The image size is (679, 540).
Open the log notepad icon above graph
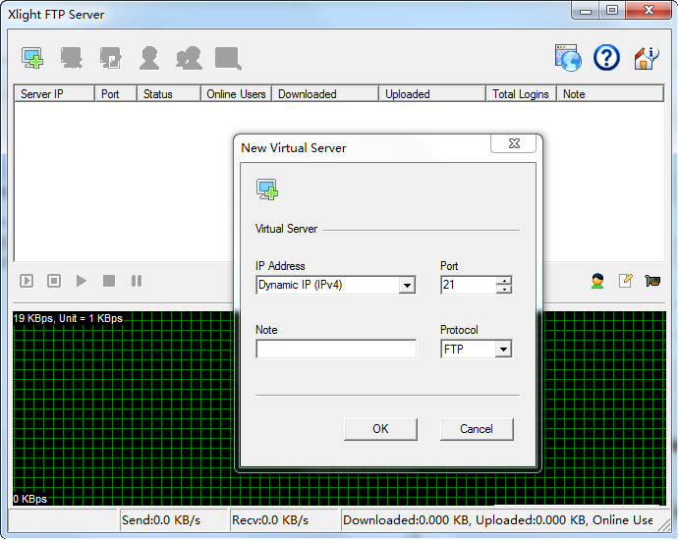[625, 281]
